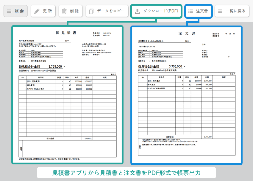Click the 一覧に戻る button

tap(232, 11)
